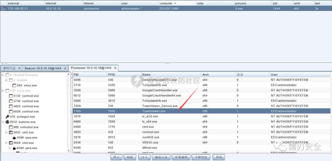This screenshot has height=161, width=332.
Task: Click the beacon session icon for 170.106.82.21
Action: [3, 9]
